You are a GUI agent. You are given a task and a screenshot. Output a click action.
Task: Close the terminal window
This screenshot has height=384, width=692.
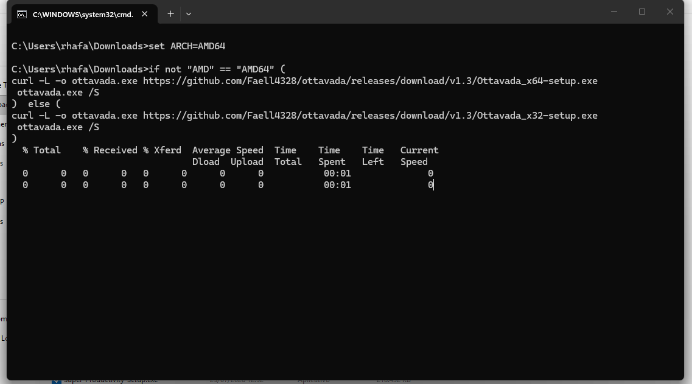670,12
